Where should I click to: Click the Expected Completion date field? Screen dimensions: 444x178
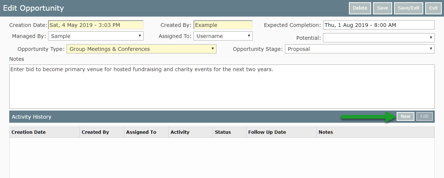tap(379, 25)
